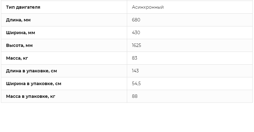The image size is (254, 132).
Task: Select the height value 1625
Action: pyautogui.click(x=136, y=45)
